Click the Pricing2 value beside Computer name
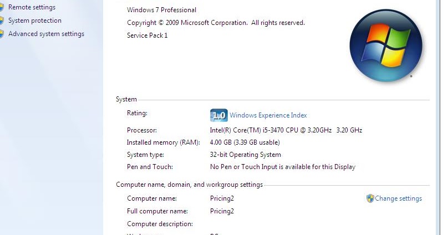The image size is (448, 235). pyautogui.click(x=222, y=198)
